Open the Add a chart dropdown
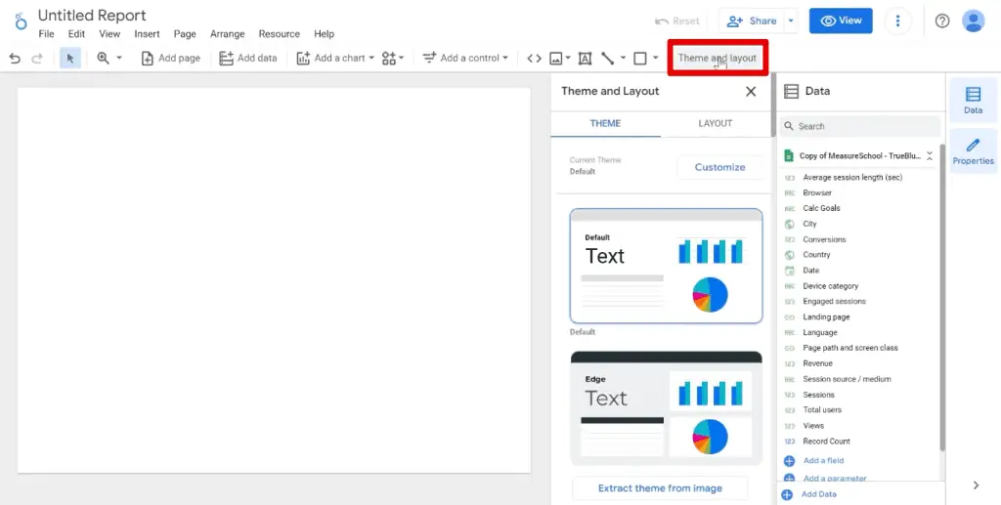The image size is (1001, 505). tap(335, 58)
